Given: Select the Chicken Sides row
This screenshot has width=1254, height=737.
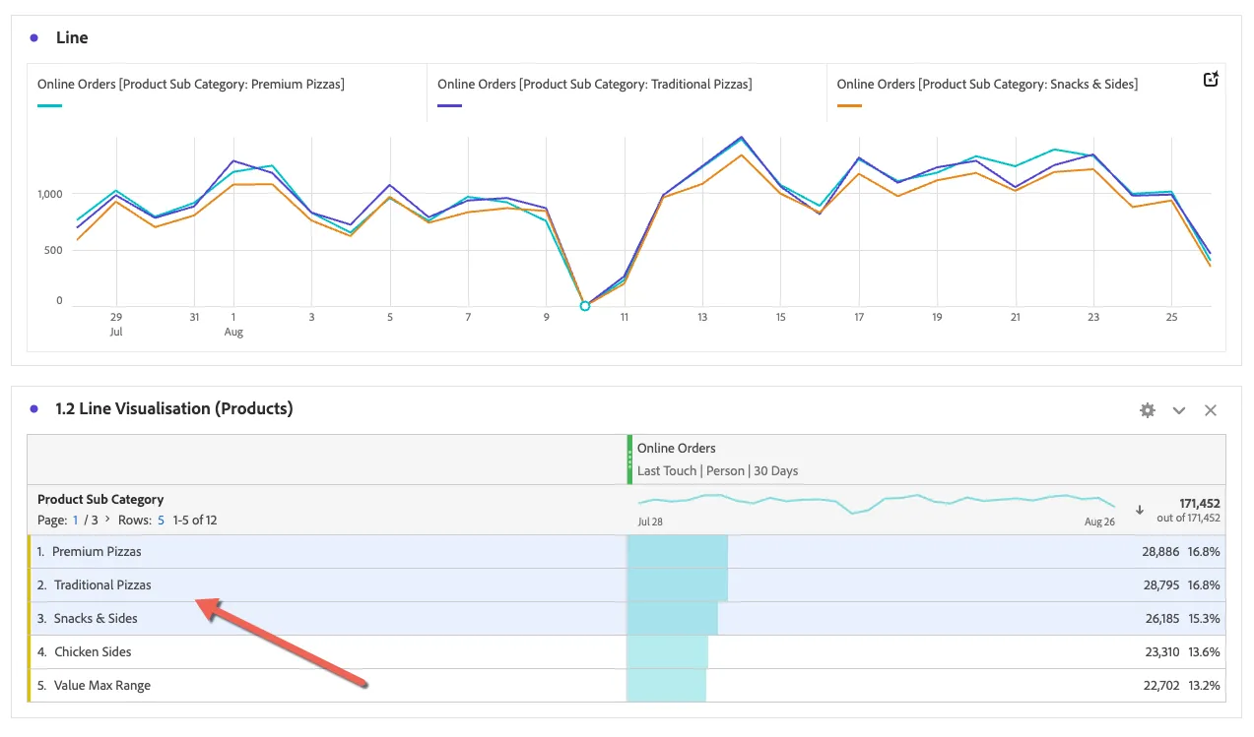Looking at the screenshot, I should (627, 652).
